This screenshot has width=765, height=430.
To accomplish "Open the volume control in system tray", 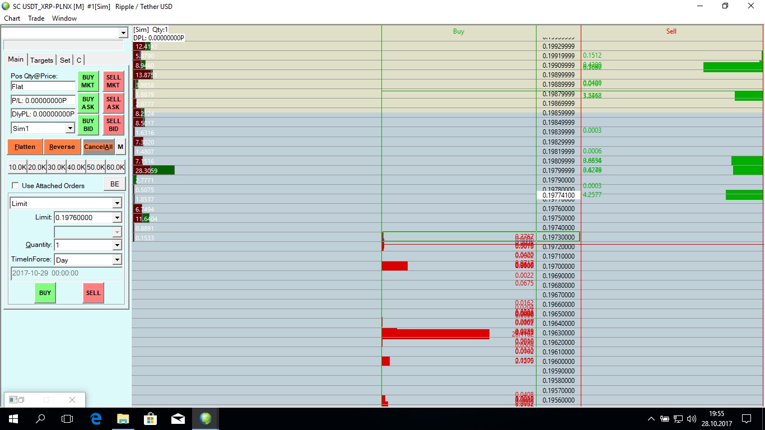I will point(692,419).
